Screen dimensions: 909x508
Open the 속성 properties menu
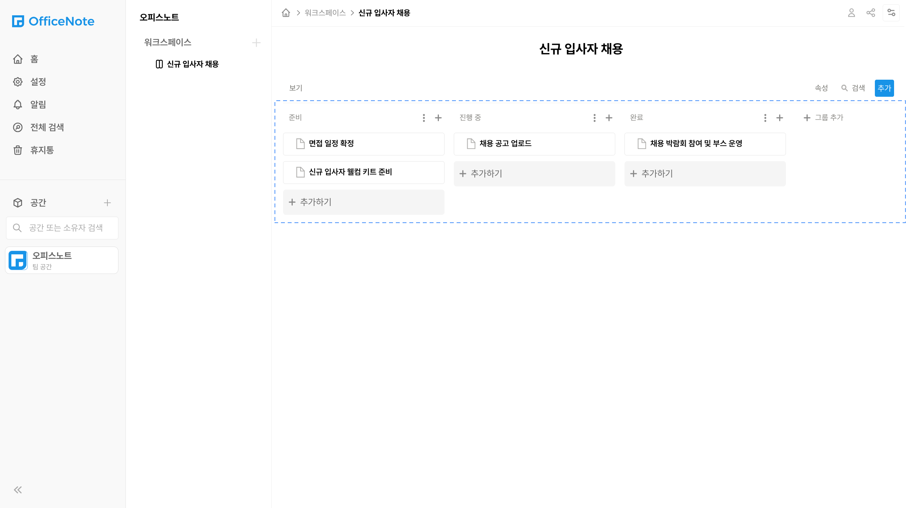tap(821, 88)
